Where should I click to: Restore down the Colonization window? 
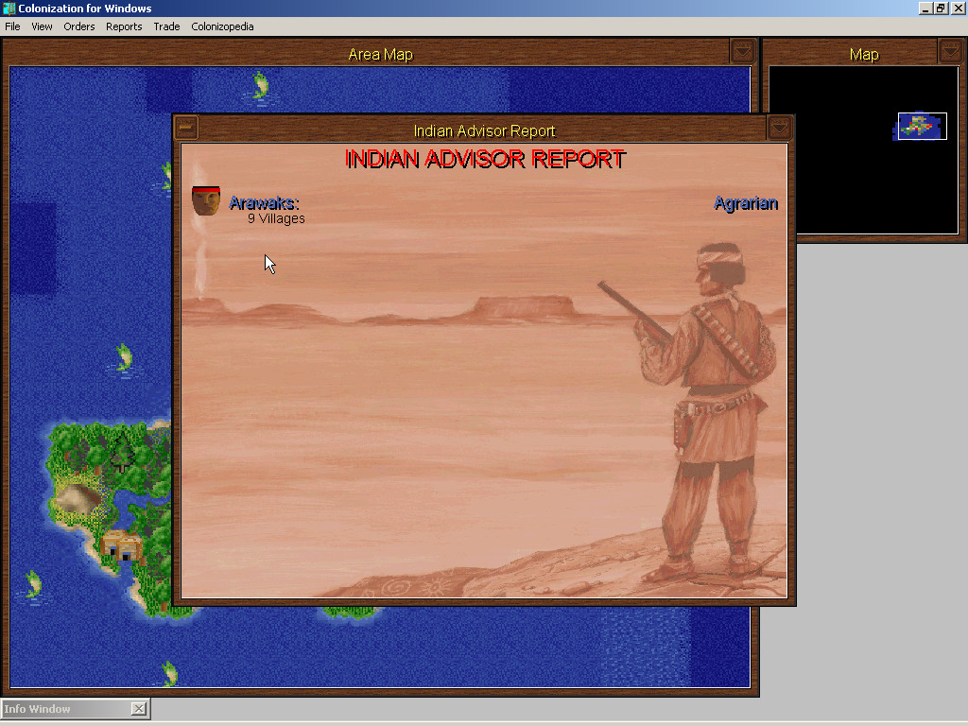[x=941, y=8]
